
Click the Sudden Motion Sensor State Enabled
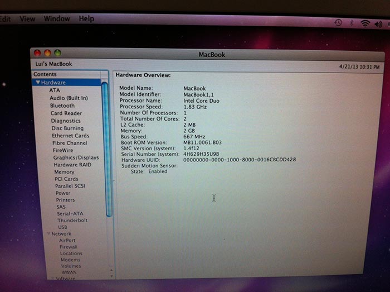point(158,171)
